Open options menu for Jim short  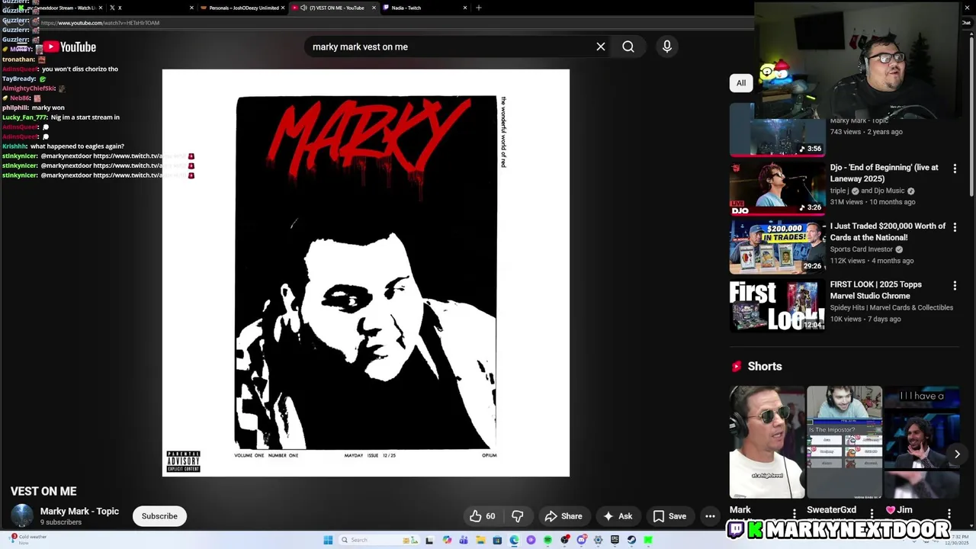click(x=949, y=513)
